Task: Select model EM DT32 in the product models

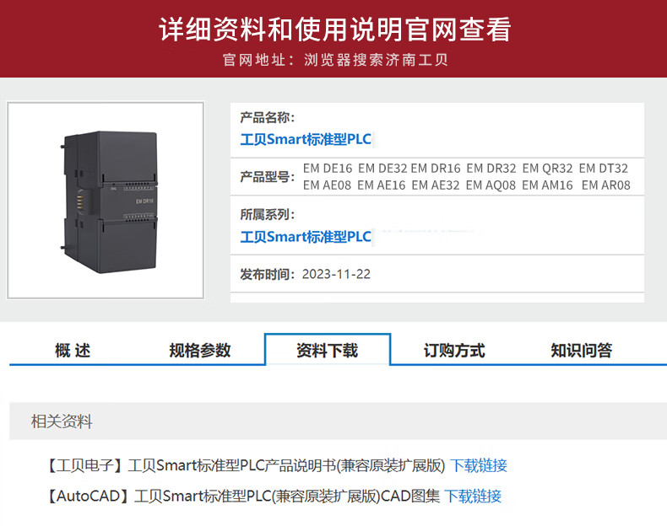Action: 603,169
